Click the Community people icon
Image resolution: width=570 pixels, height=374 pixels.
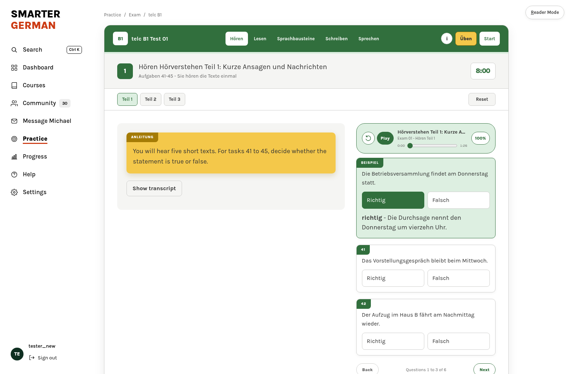click(14, 103)
